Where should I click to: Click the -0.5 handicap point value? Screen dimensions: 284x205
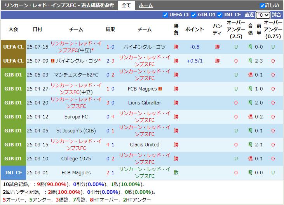point(195,47)
